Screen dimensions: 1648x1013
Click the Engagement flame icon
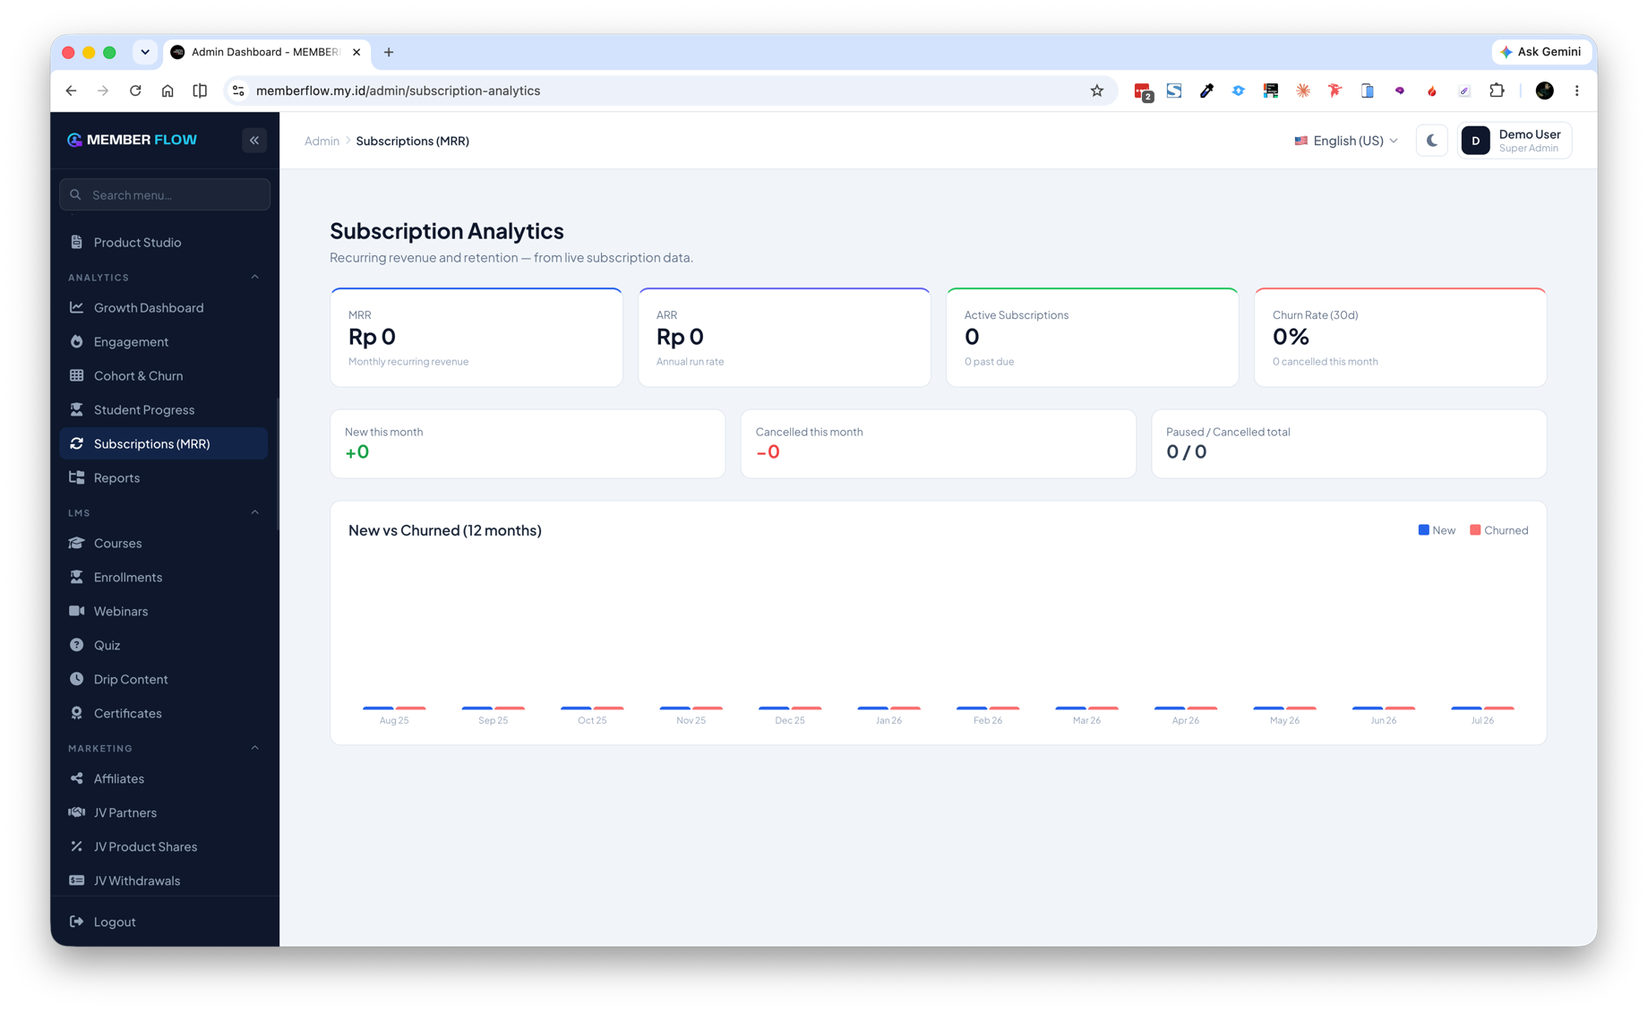[x=77, y=341]
